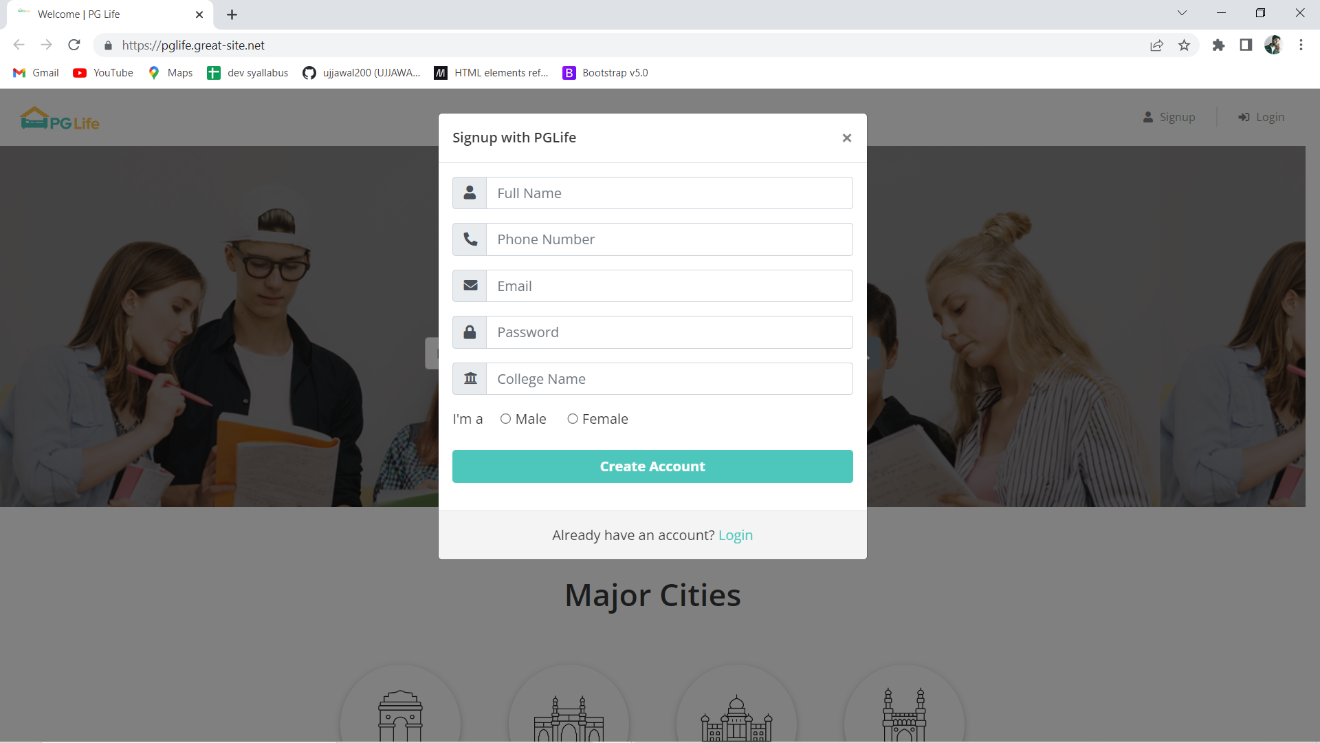The height and width of the screenshot is (743, 1320).
Task: Expand the tab search chevron
Action: point(1182,13)
